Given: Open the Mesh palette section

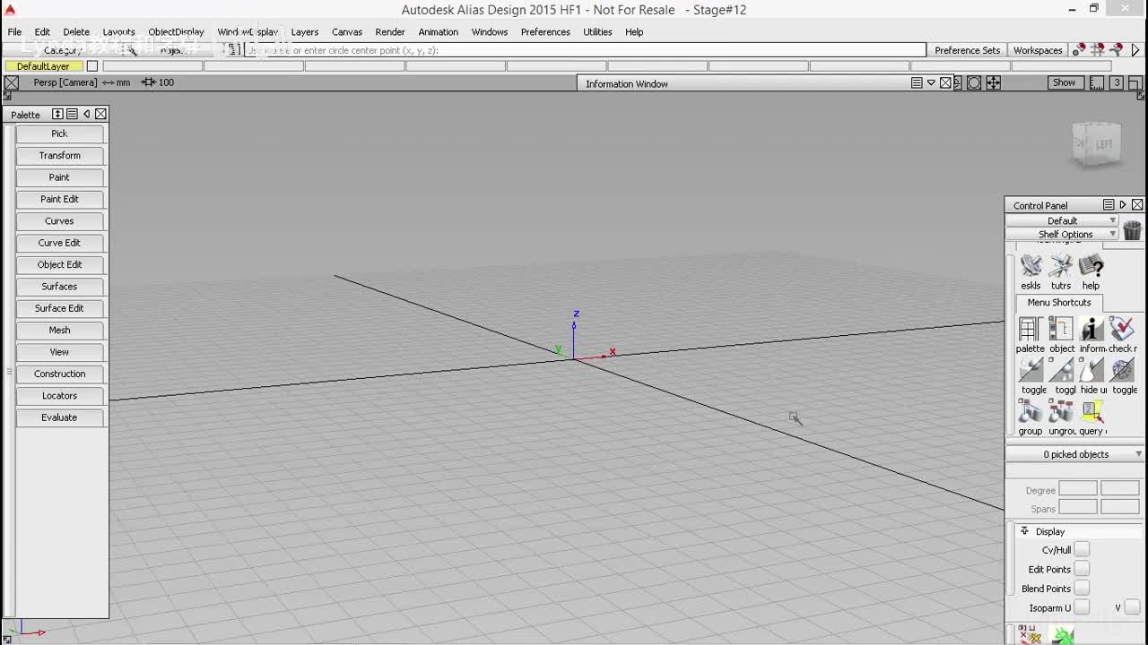Looking at the screenshot, I should [59, 331].
